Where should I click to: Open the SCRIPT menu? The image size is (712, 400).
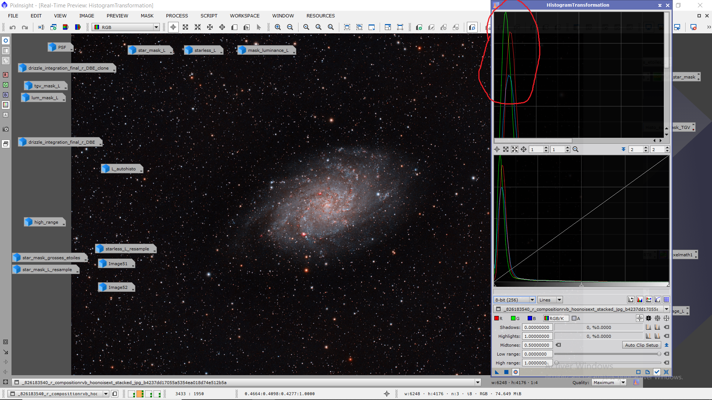209,16
